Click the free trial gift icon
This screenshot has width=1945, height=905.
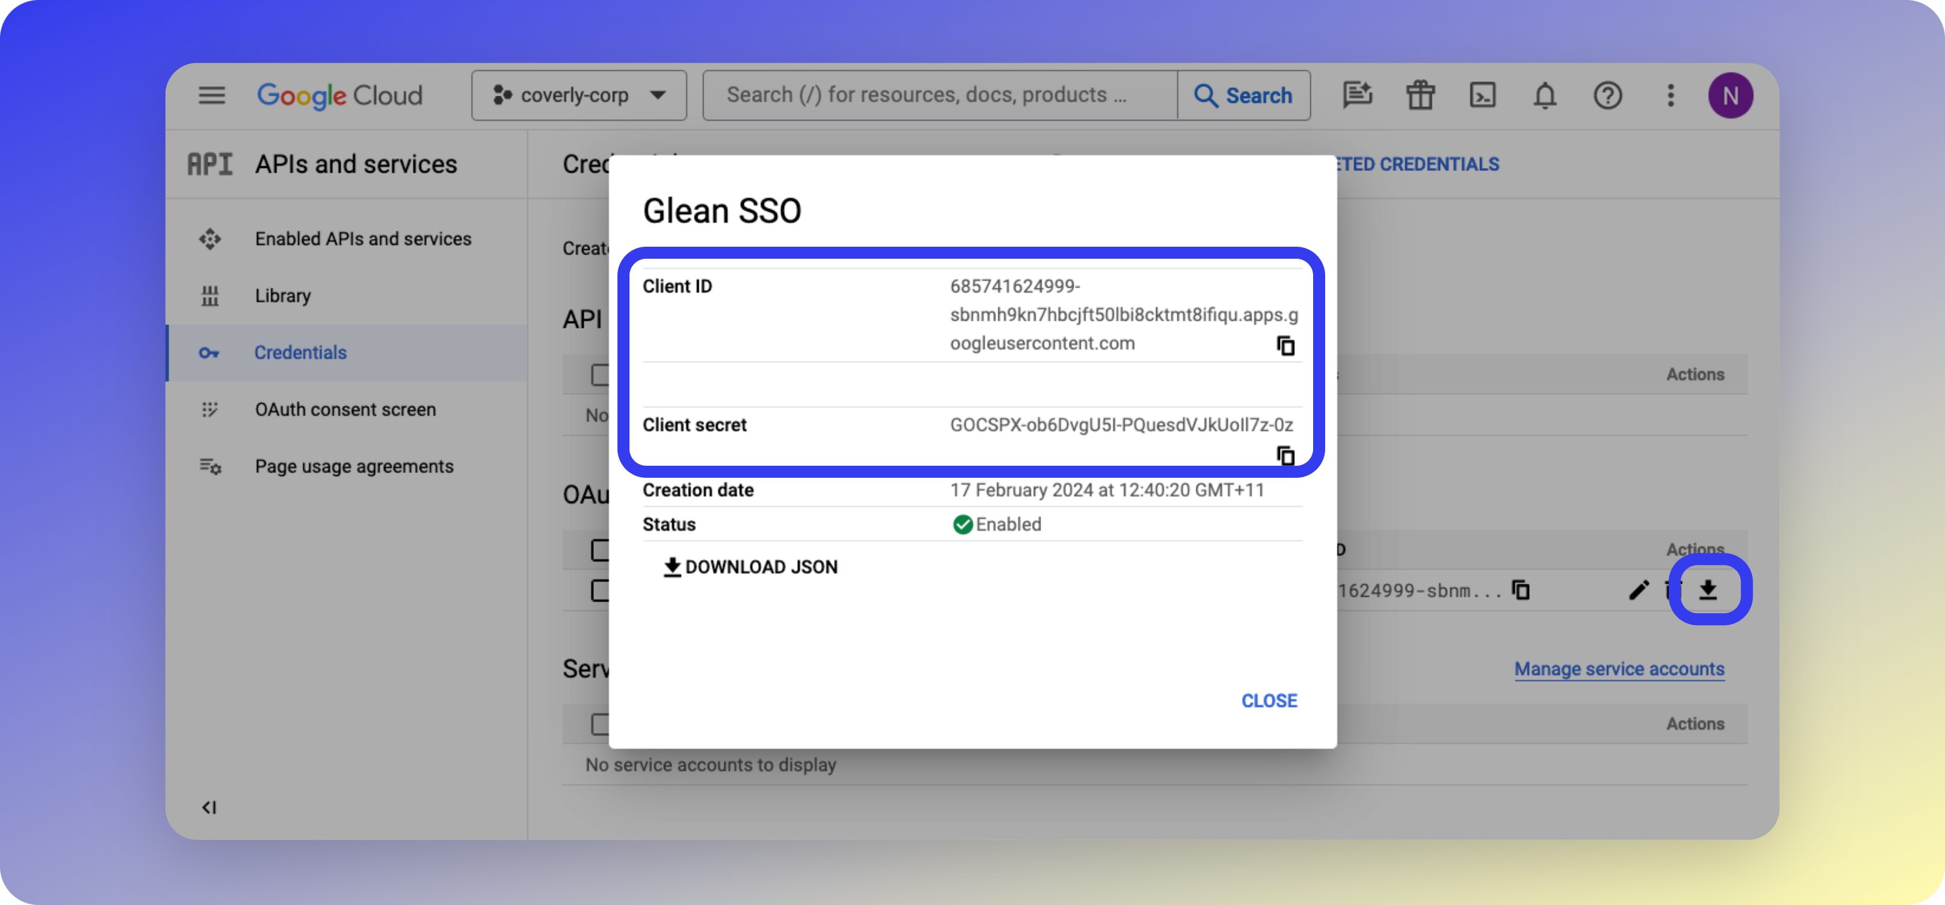(1420, 95)
